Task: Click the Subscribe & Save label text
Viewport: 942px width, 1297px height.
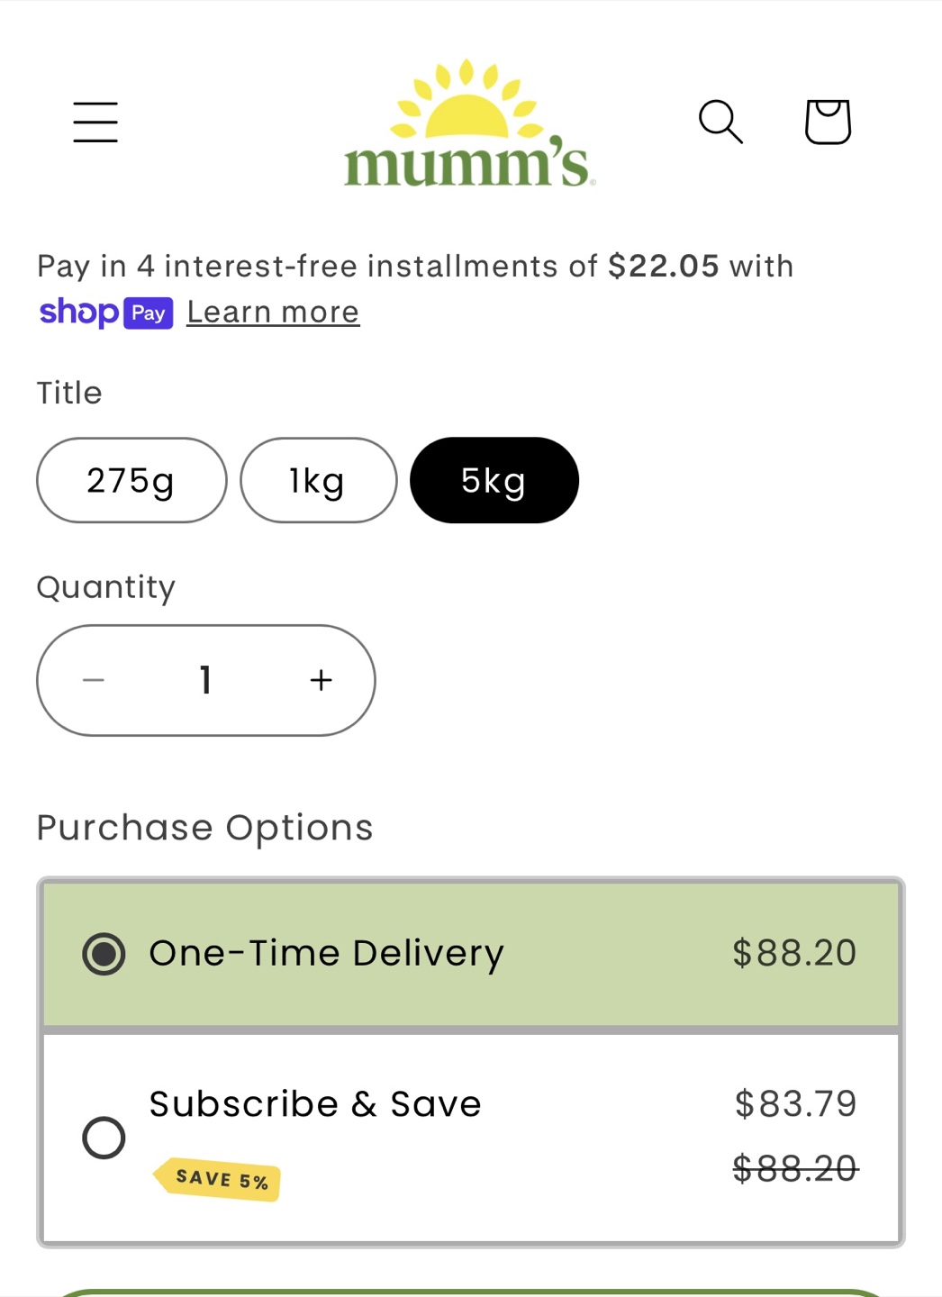Action: pos(315,1104)
